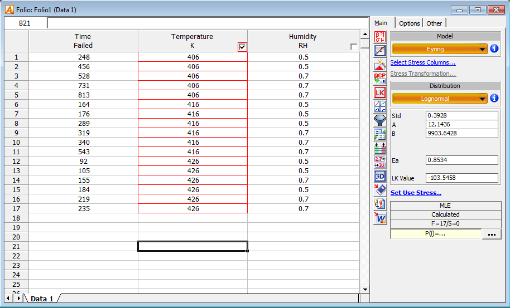510x308 pixels.
Task: Select the row 1 header
Action: click(x=17, y=57)
